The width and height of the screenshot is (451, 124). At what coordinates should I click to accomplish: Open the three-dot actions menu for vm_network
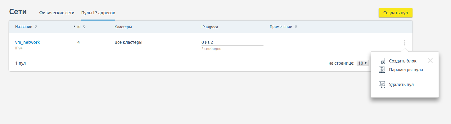click(x=405, y=43)
